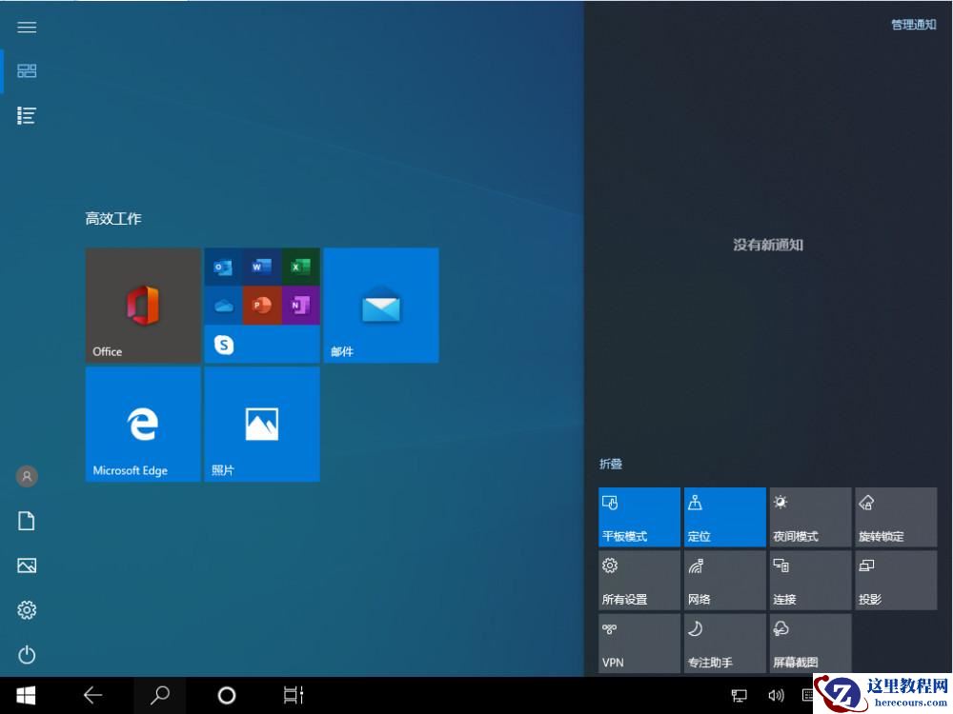Open 所有设置 (All settings)
The image size is (953, 714).
pyautogui.click(x=639, y=580)
